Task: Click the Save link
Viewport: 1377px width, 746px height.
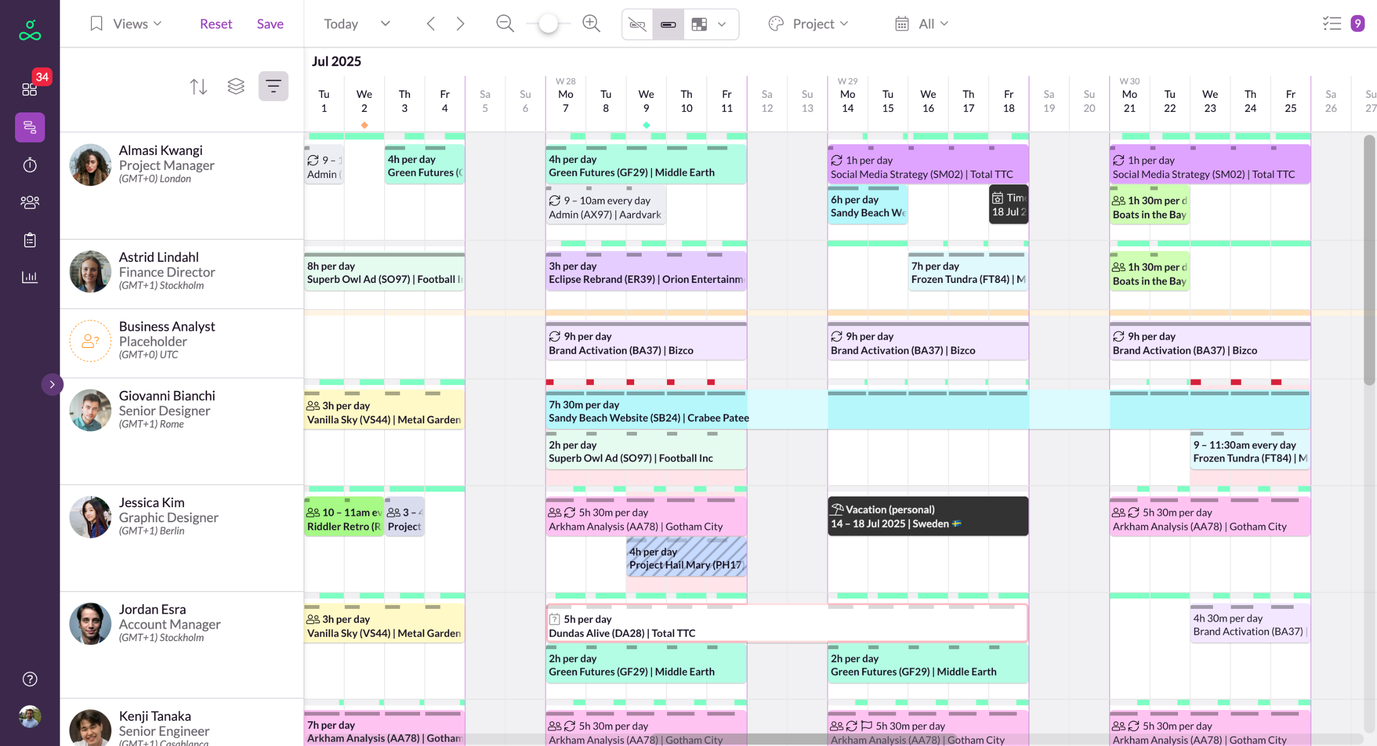Action: point(270,24)
